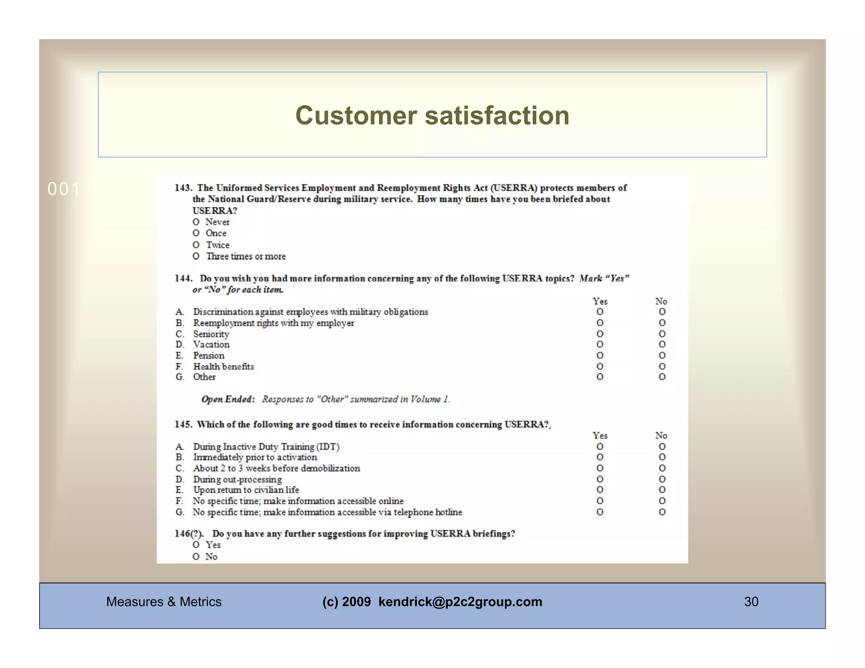
Task: Mark No for Pension
Action: point(662,356)
